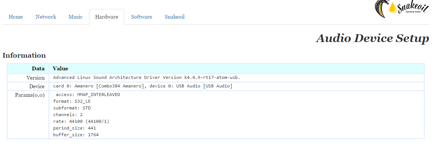Select the Device row label
Screen dimensions: 447x147
(x=37, y=86)
